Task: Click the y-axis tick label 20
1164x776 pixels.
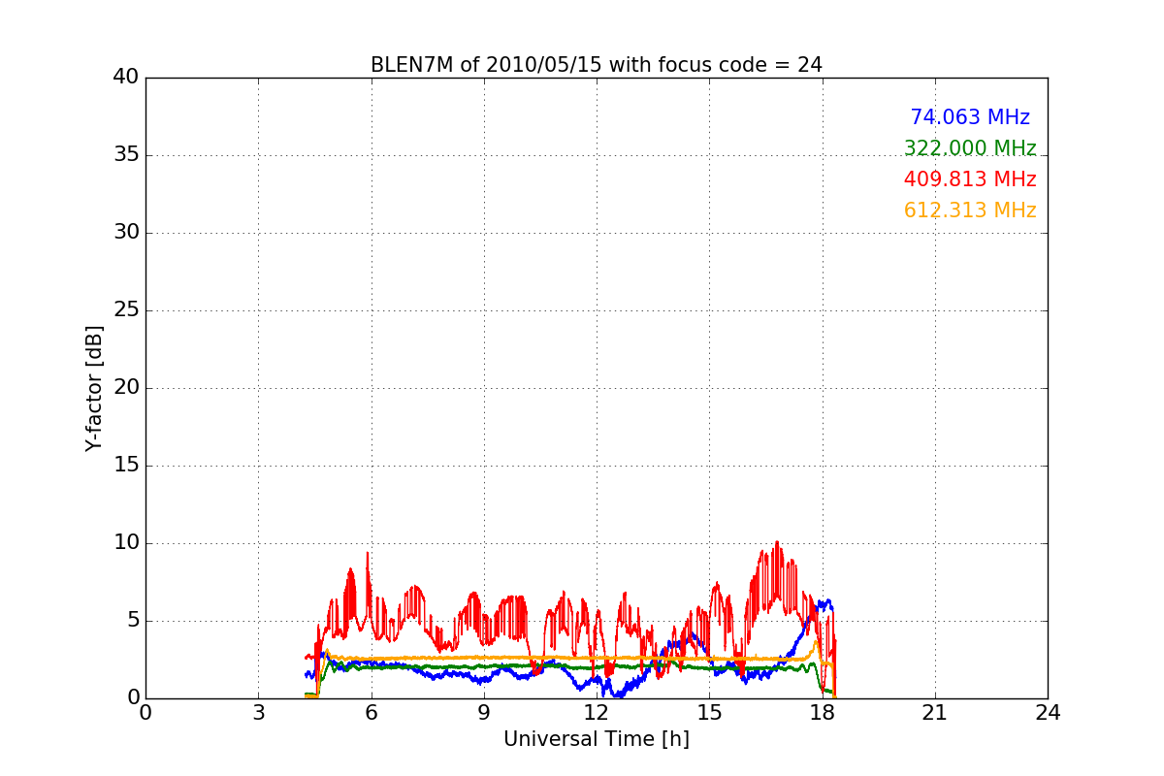Action: pyautogui.click(x=126, y=388)
